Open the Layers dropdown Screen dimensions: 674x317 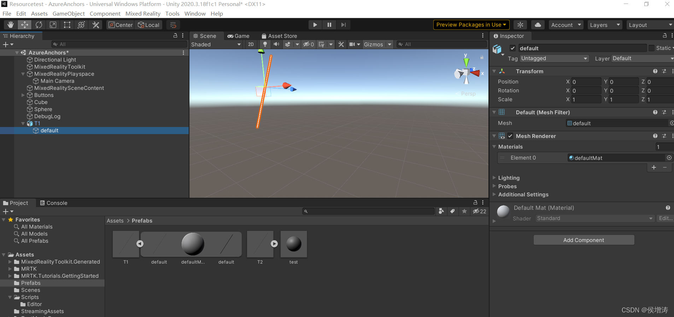click(605, 25)
